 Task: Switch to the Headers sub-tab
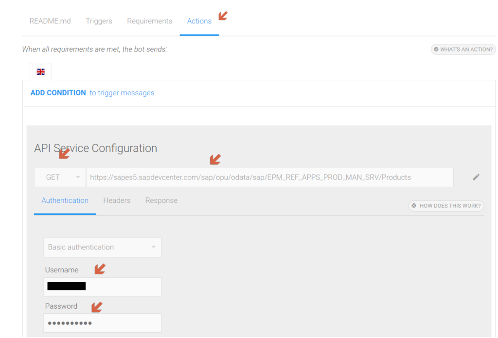117,200
